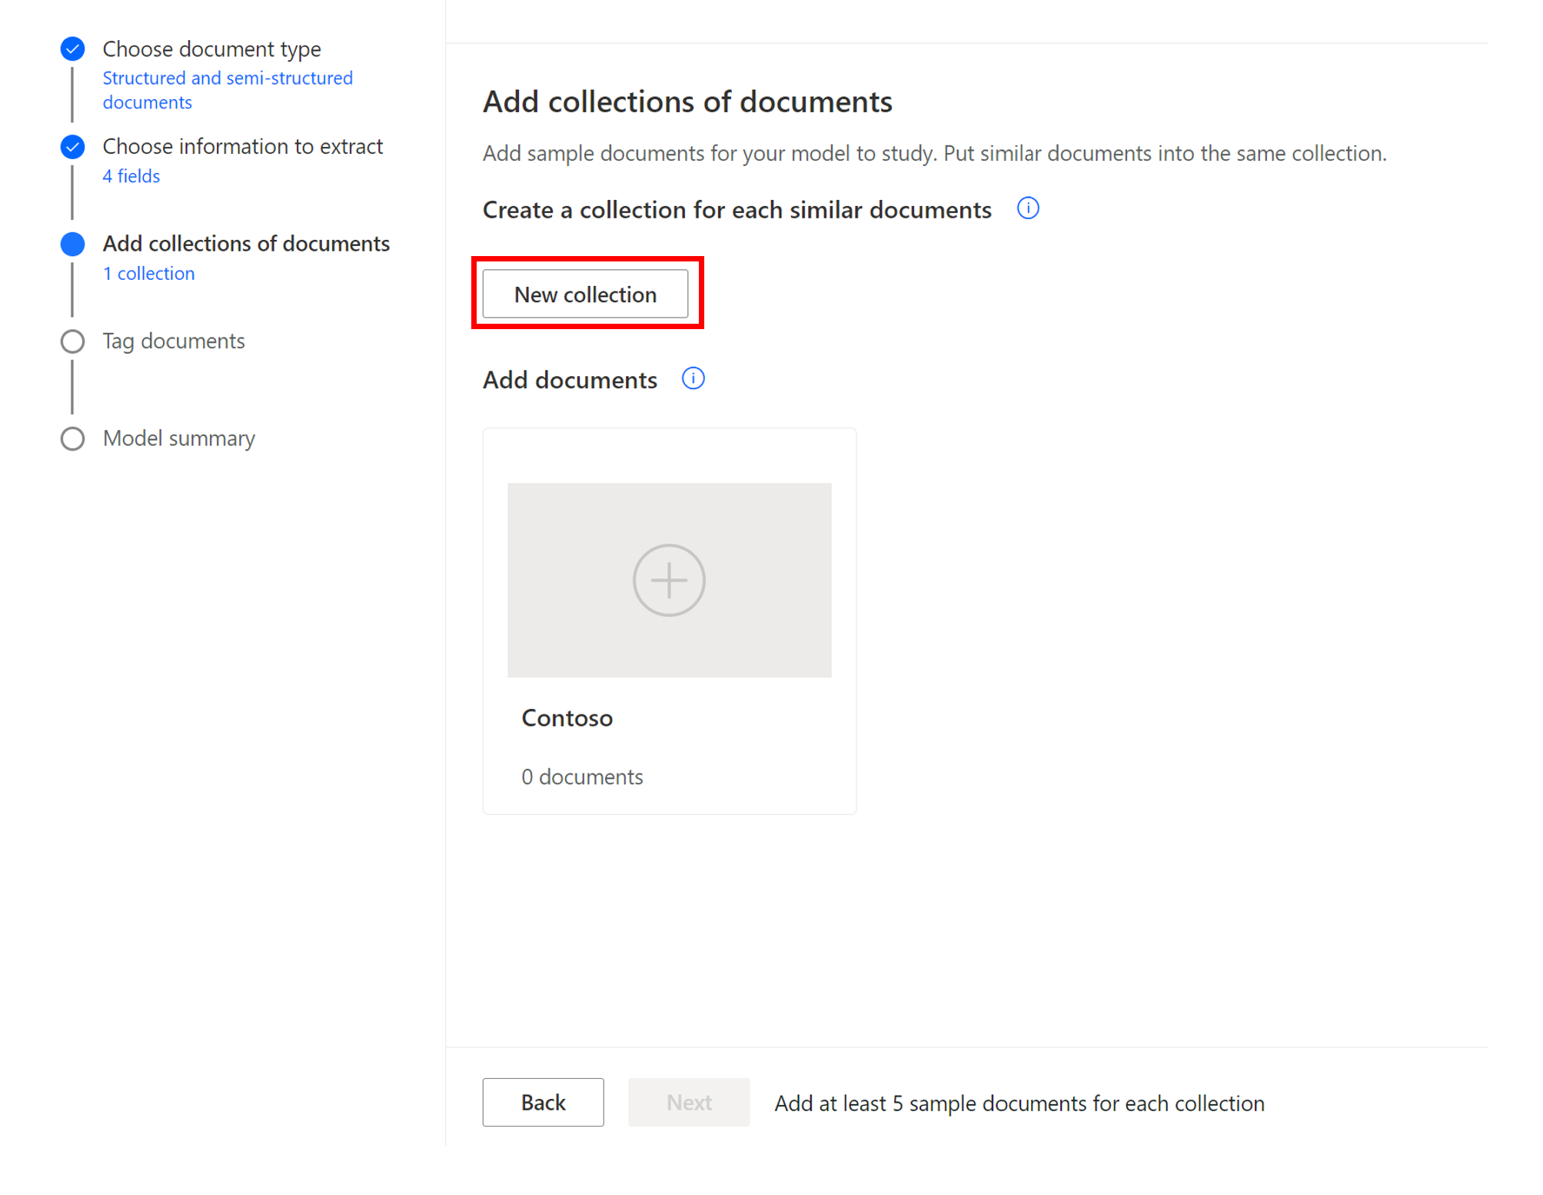Click the info icon next to Add documents
1543x1195 pixels.
pyautogui.click(x=693, y=378)
